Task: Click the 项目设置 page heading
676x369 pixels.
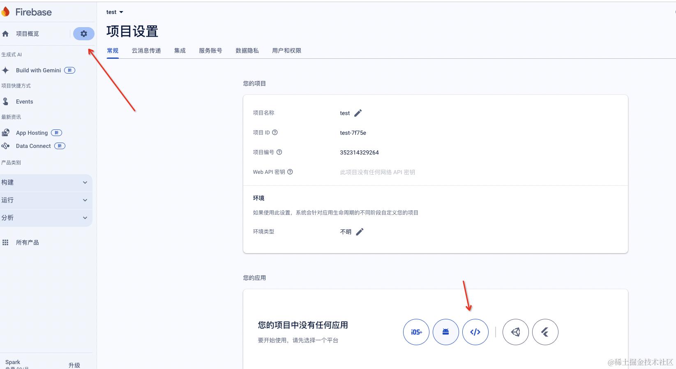Action: (x=132, y=31)
